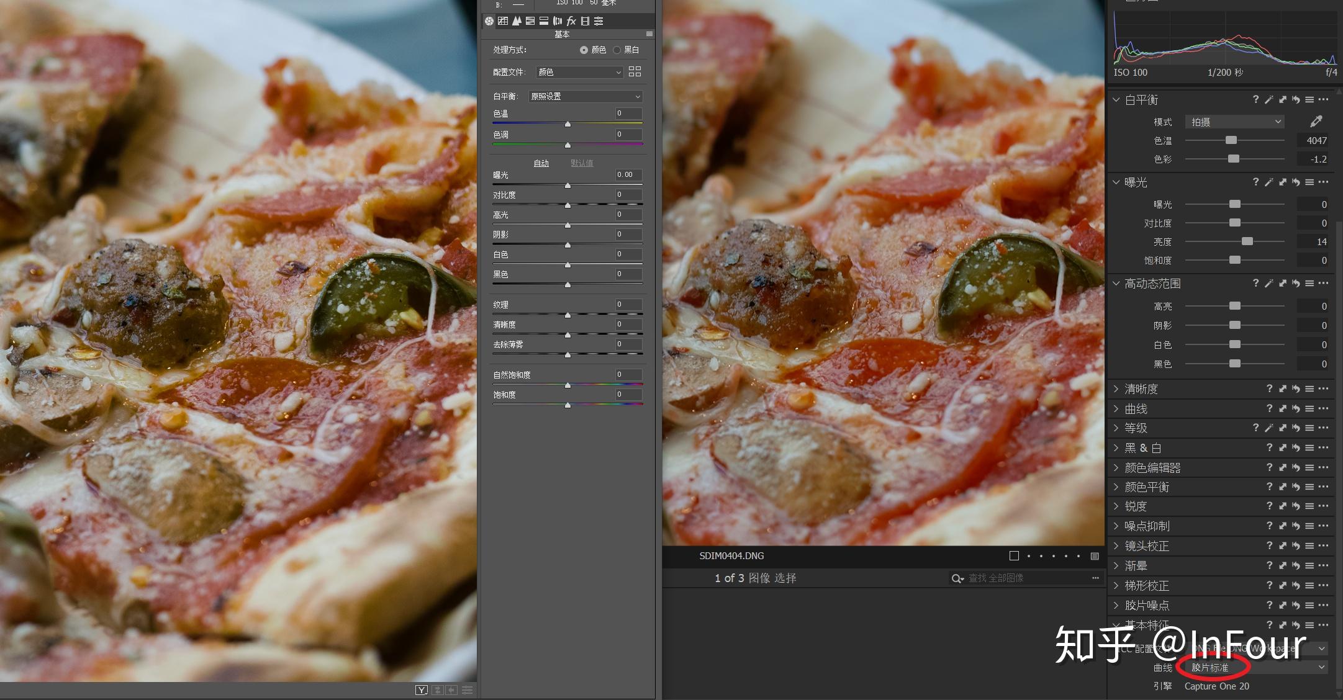Click the reset arrow in the 曝光 section

(1296, 182)
